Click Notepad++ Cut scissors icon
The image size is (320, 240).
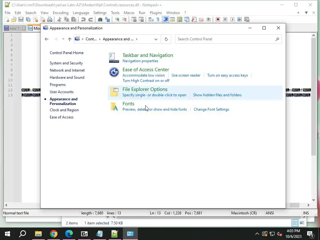click(59, 19)
